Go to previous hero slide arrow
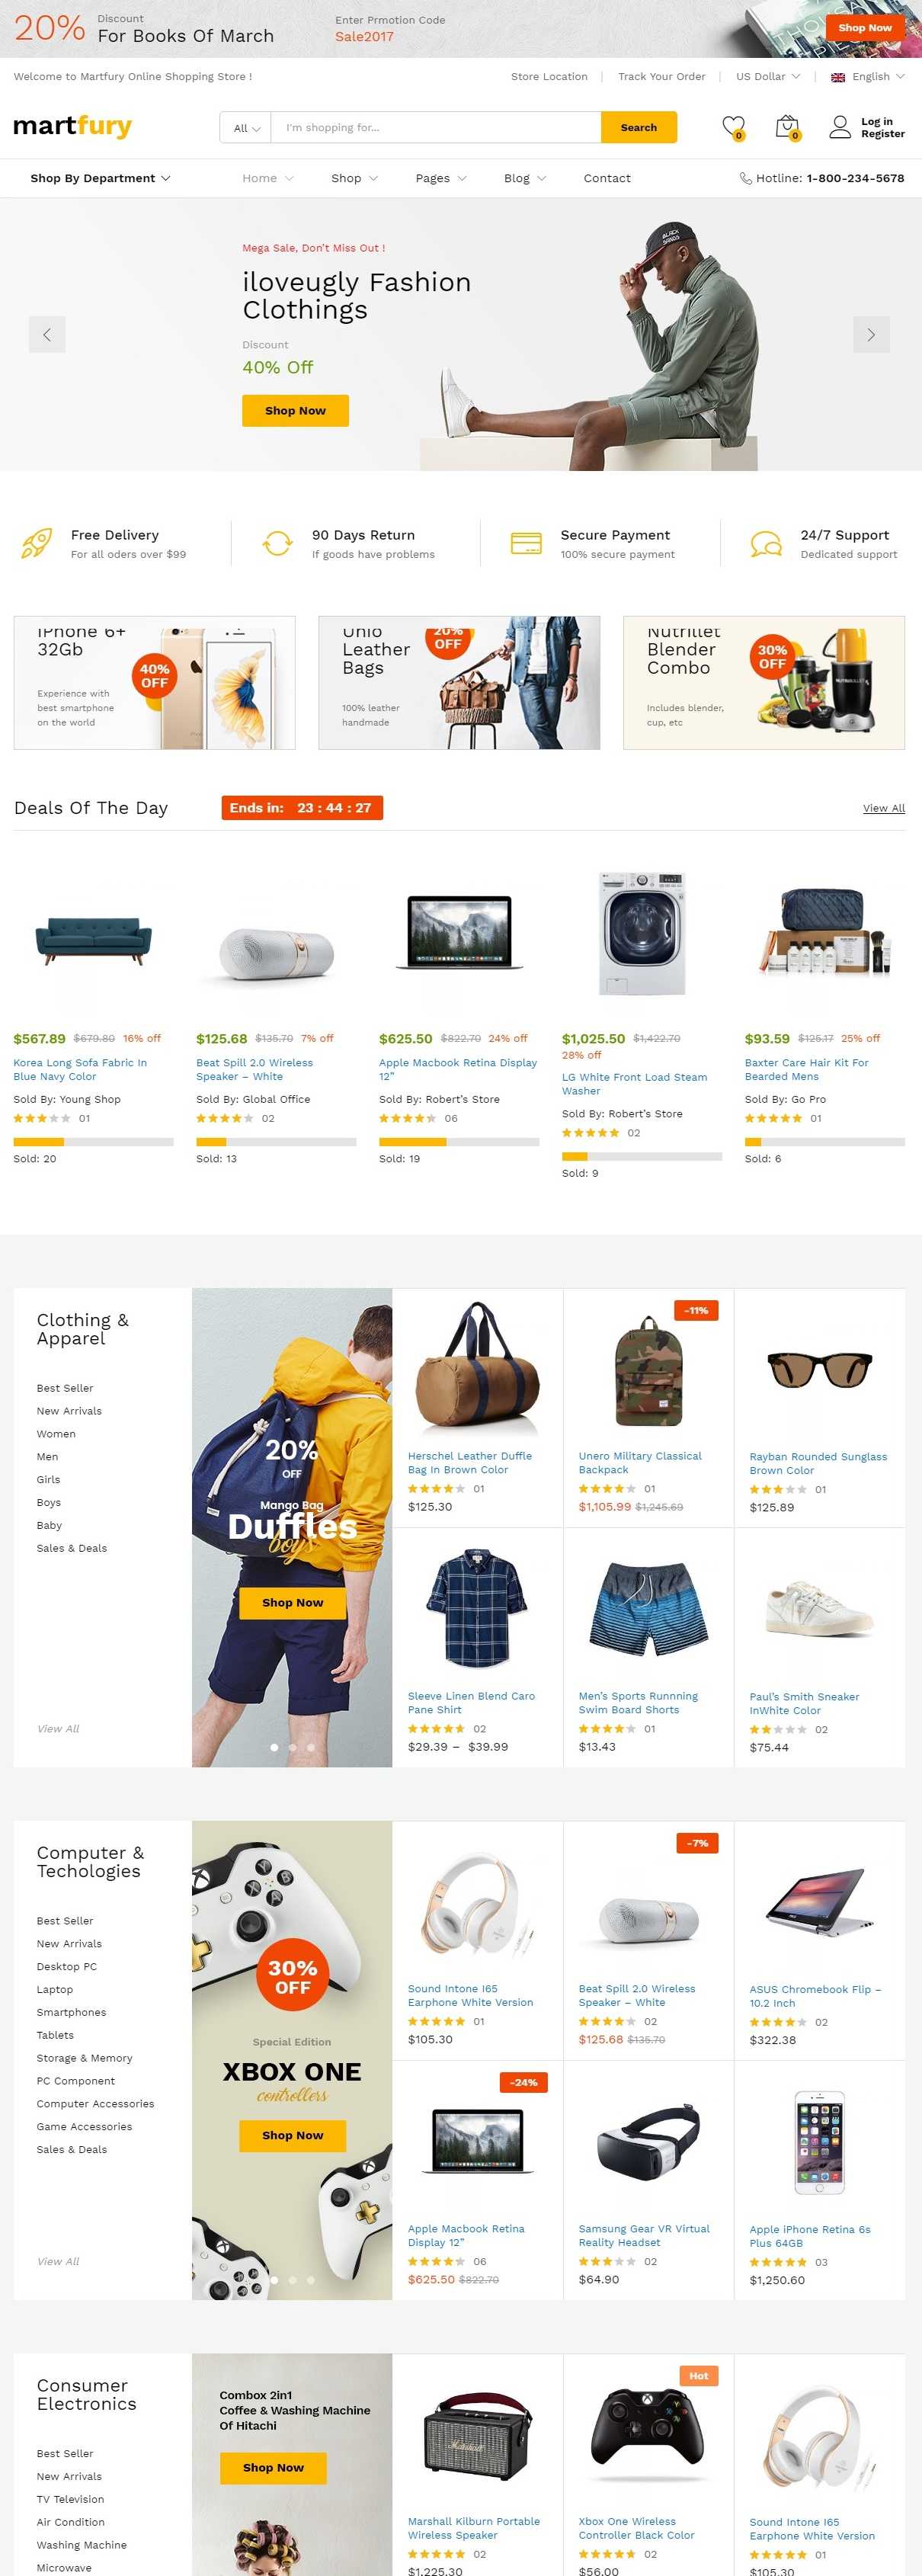Image resolution: width=922 pixels, height=2576 pixels. [47, 335]
